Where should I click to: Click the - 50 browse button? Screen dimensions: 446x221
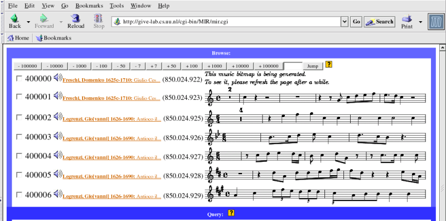pyautogui.click(x=121, y=66)
